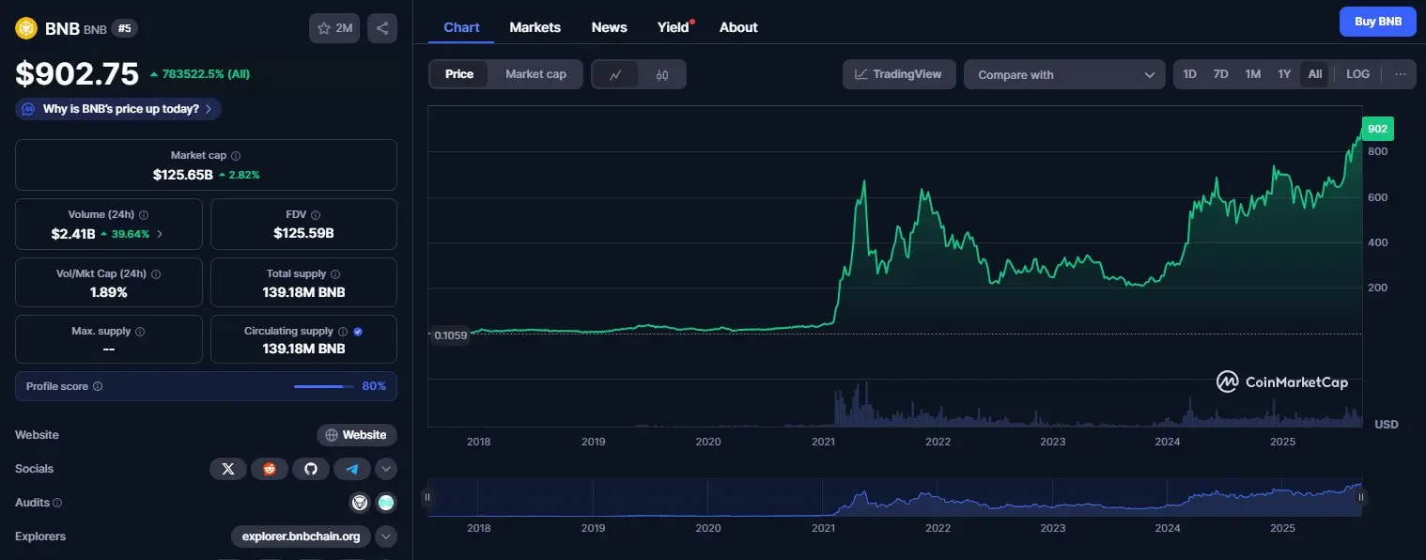Click the AI icon in price question banner
This screenshot has width=1426, height=560.
28,109
